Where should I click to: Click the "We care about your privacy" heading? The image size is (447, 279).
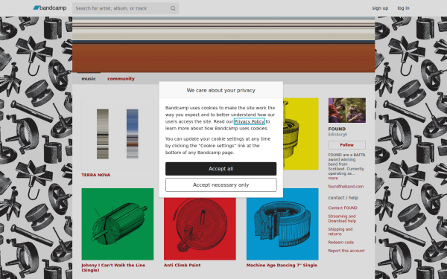click(221, 90)
